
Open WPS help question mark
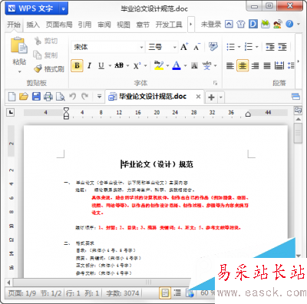(289, 24)
